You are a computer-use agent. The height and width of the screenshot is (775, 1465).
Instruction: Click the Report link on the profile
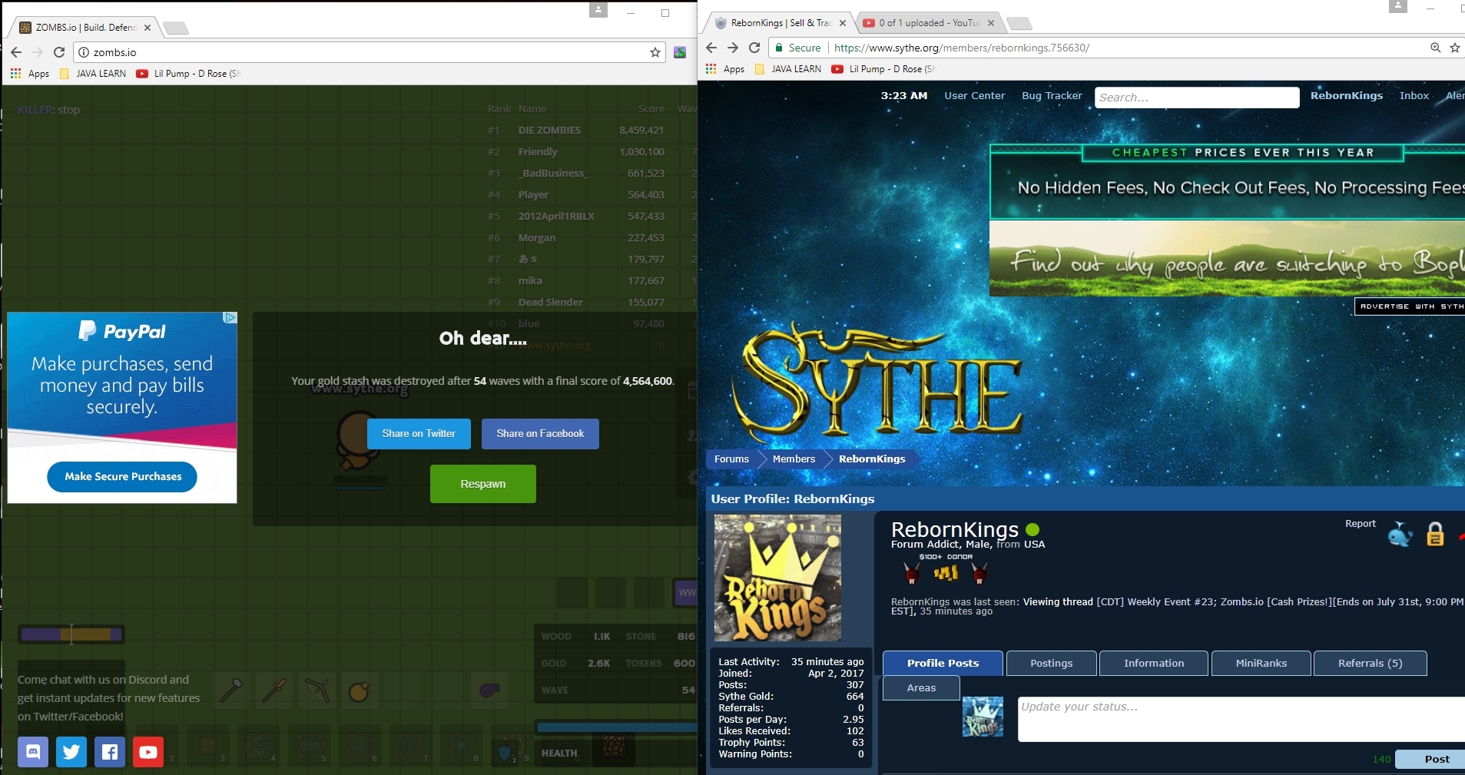[1361, 524]
